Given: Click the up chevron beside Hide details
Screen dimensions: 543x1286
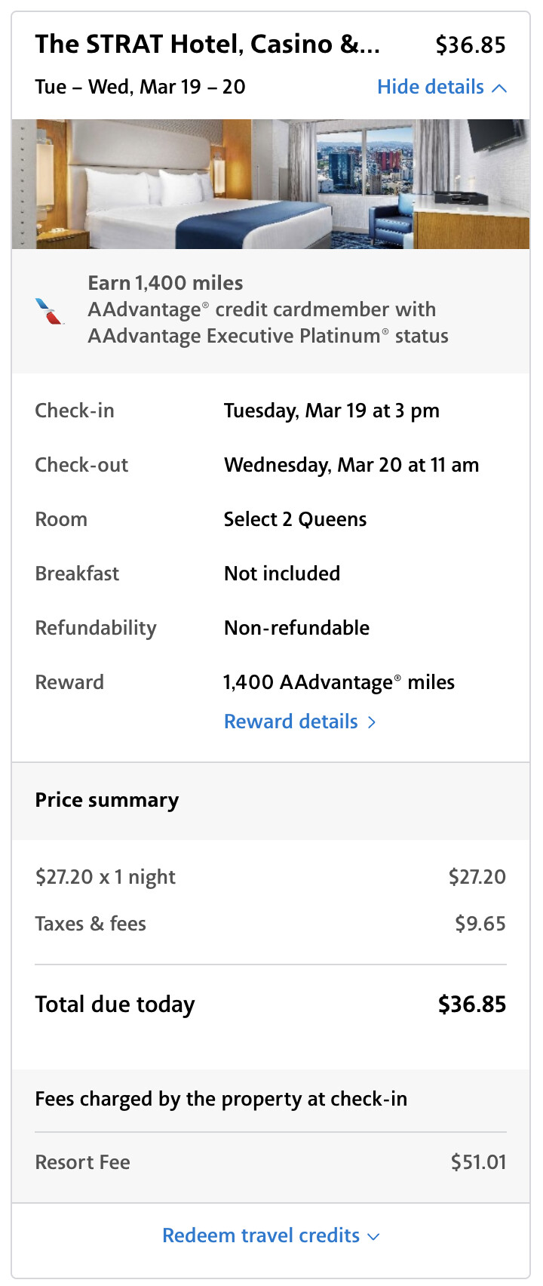Looking at the screenshot, I should coord(499,88).
